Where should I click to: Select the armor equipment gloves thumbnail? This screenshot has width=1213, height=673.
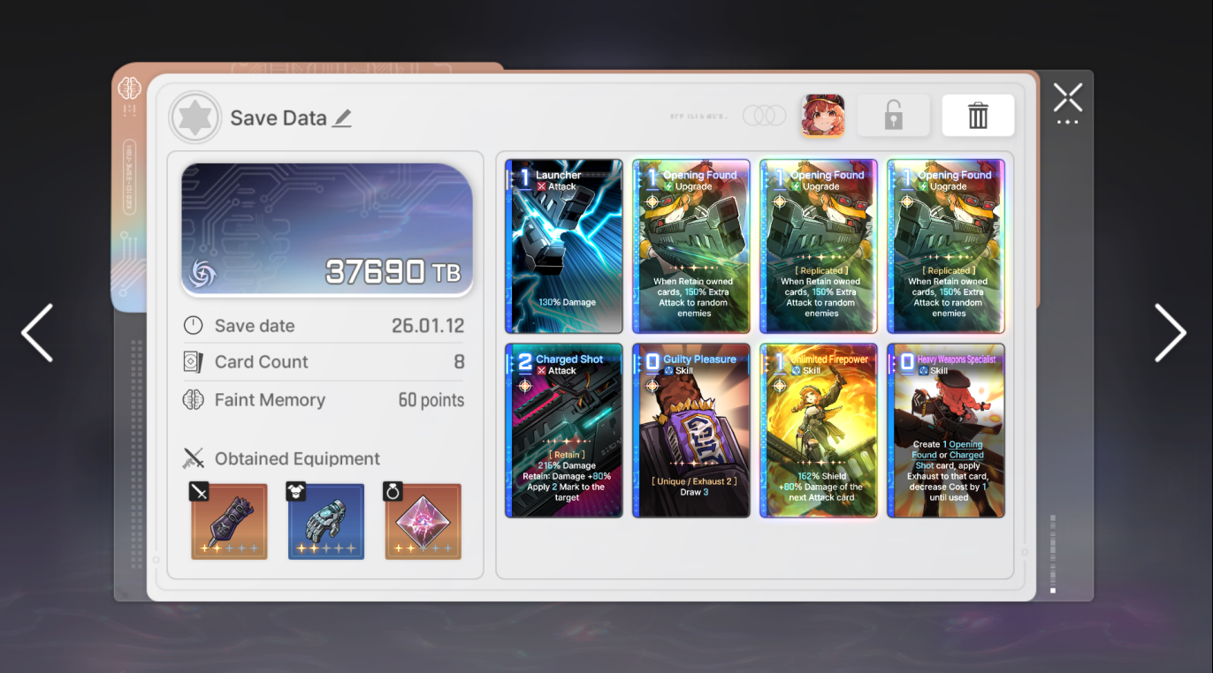326,521
